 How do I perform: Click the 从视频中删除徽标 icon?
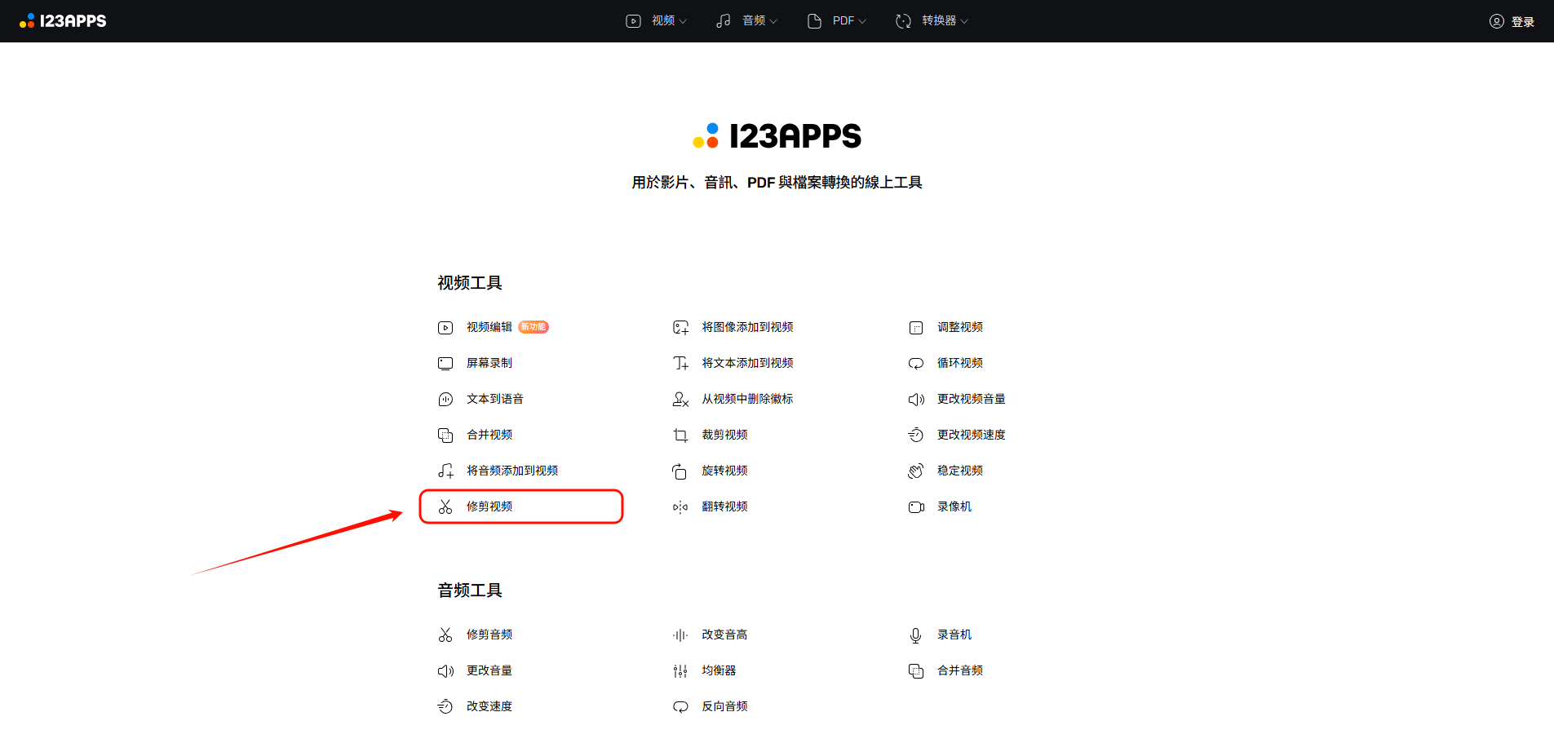680,400
